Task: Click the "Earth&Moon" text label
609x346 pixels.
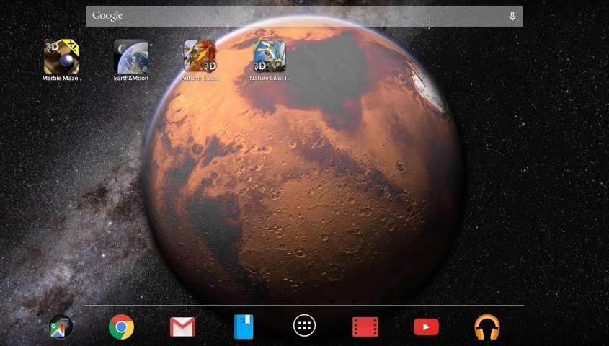Action: [x=131, y=78]
